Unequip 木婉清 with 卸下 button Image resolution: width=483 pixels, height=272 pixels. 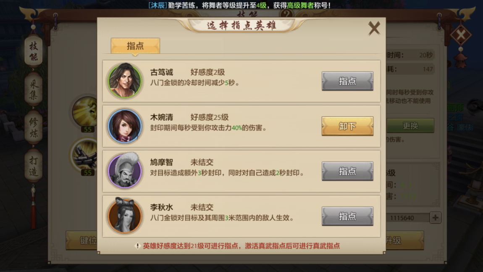click(x=347, y=126)
